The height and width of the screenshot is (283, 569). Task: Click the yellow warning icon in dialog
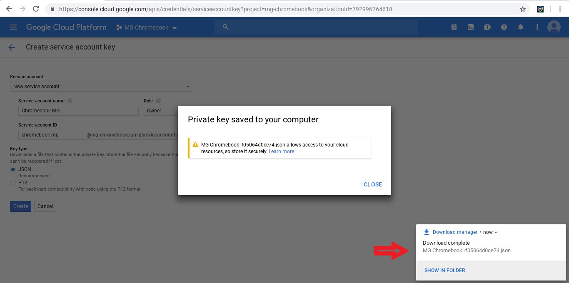[195, 145]
